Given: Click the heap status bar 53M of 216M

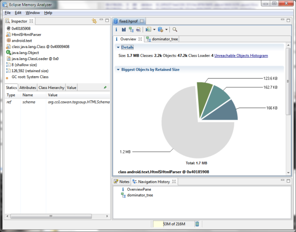Looking at the screenshot, I should pyautogui.click(x=174, y=224).
